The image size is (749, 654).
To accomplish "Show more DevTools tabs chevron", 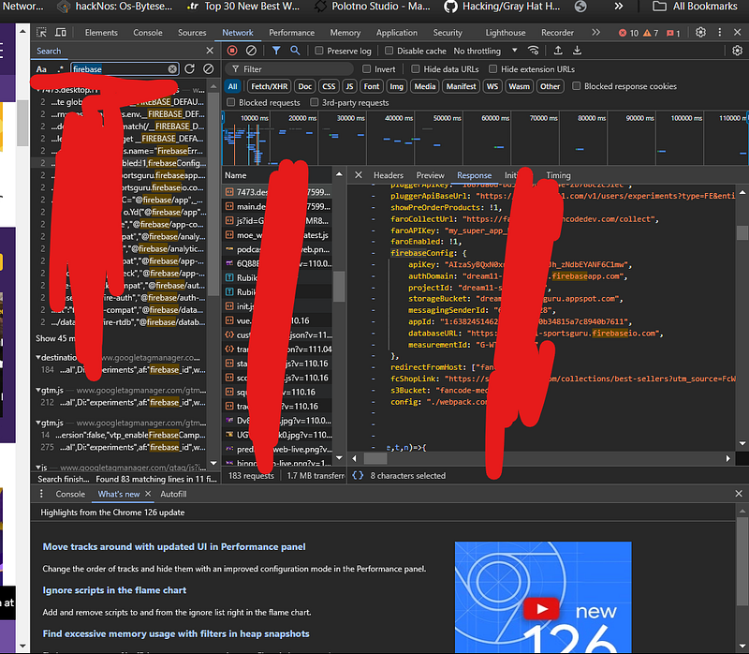I will pyautogui.click(x=595, y=33).
